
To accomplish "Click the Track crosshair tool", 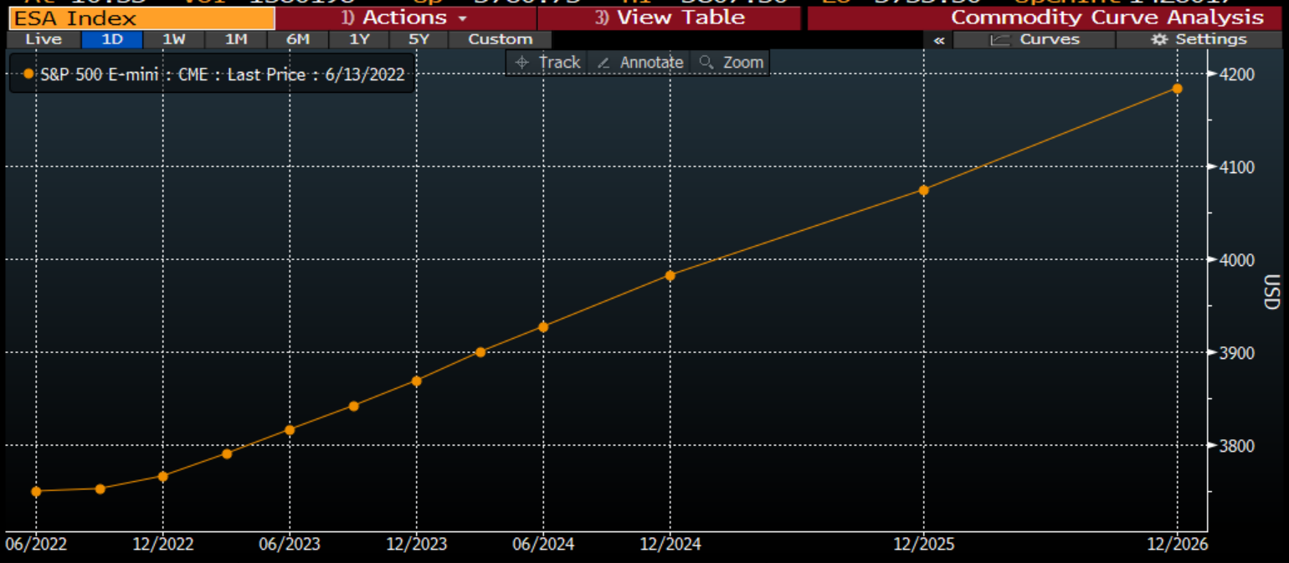I will [x=547, y=62].
